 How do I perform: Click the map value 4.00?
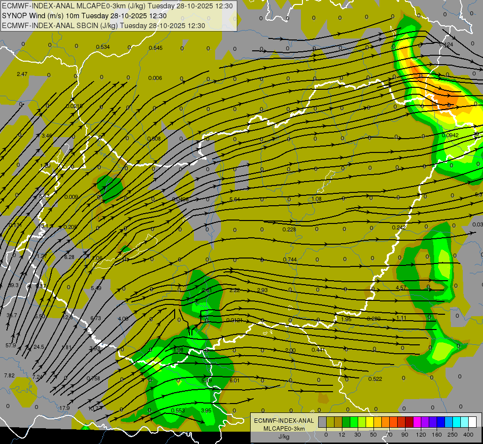[x=123, y=319]
